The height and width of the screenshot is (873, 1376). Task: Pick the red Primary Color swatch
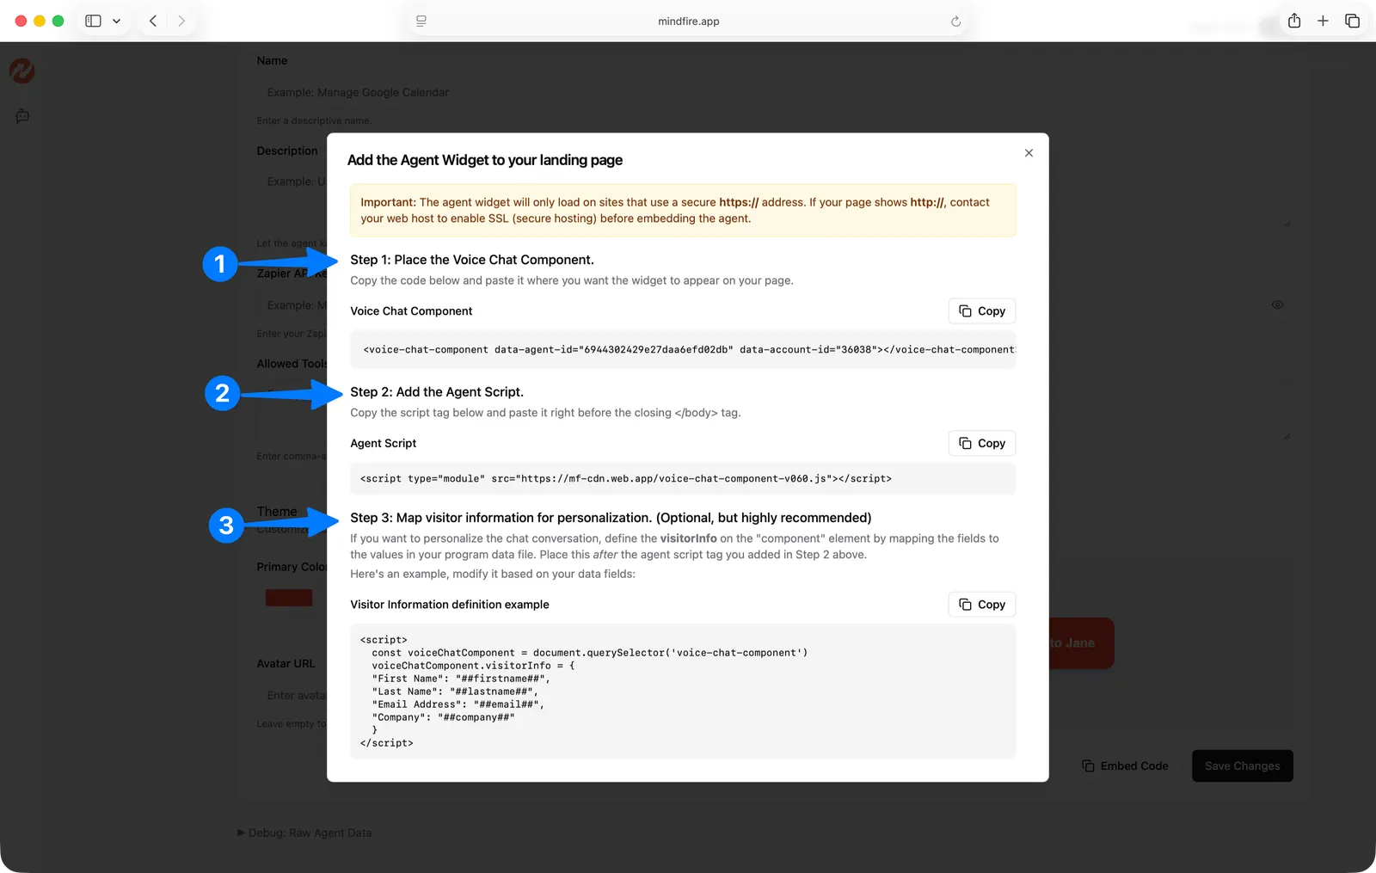(x=289, y=598)
